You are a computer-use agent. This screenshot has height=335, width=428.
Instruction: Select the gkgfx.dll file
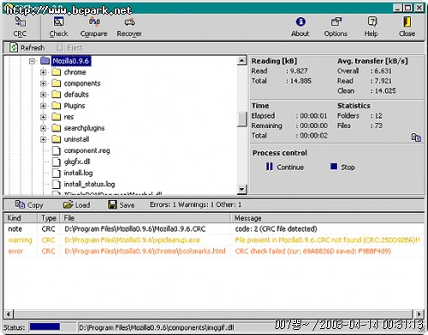click(x=77, y=162)
